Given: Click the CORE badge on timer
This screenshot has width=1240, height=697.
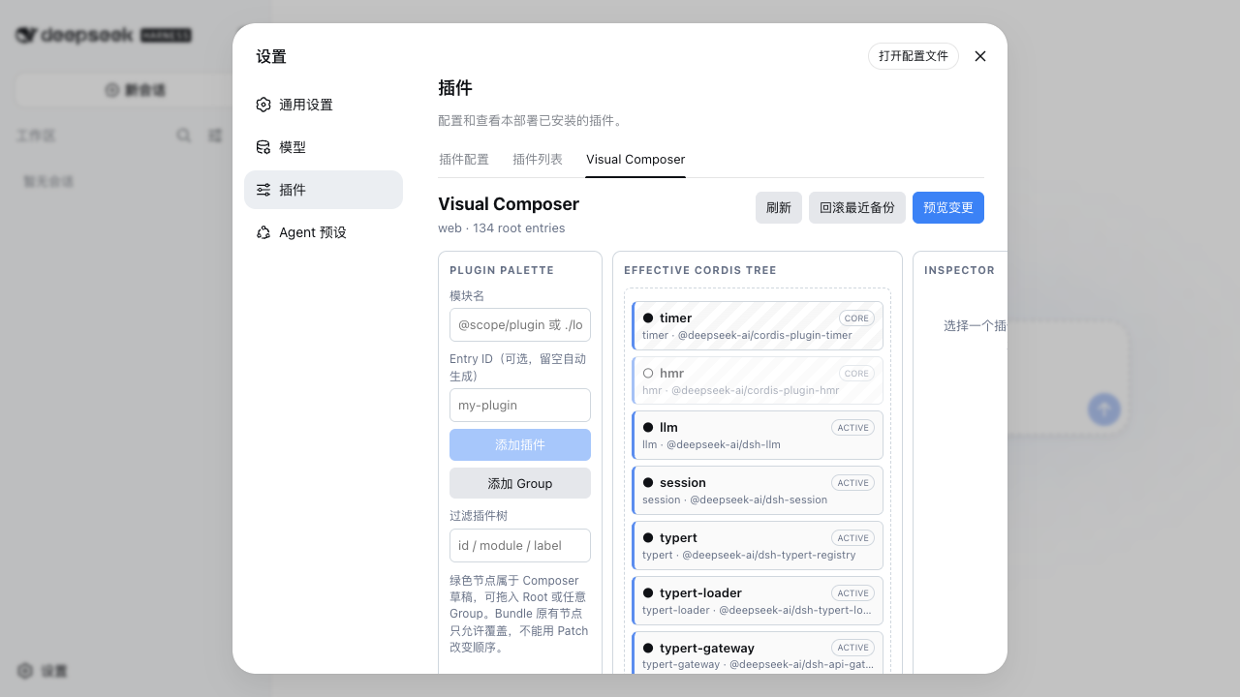Looking at the screenshot, I should (856, 318).
